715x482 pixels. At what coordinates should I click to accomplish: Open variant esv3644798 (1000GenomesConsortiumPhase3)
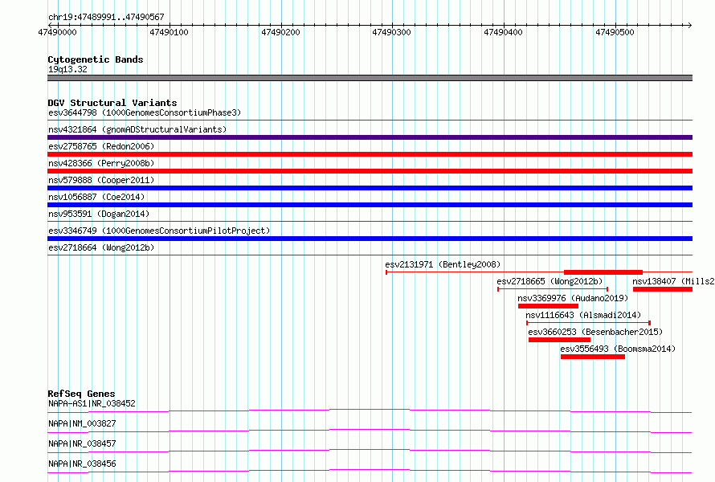(145, 112)
